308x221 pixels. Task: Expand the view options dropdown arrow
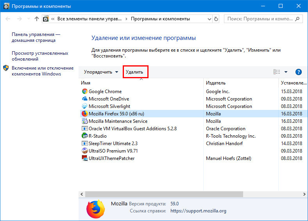(286, 72)
